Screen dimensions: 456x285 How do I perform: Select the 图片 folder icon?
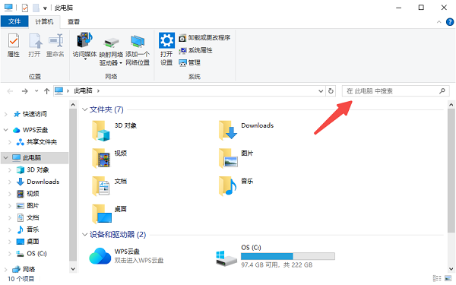pos(228,158)
